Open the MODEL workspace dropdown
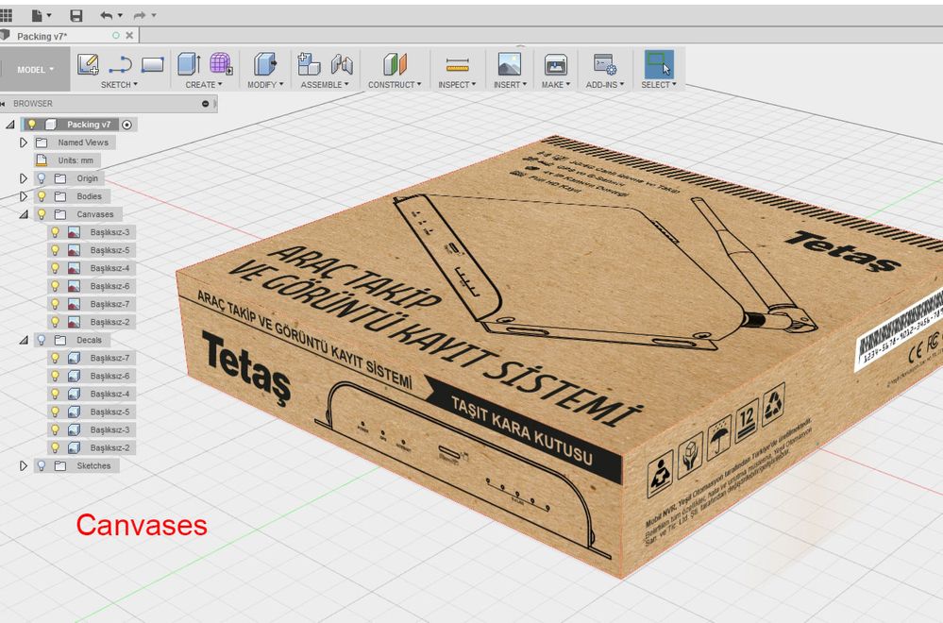Image resolution: width=943 pixels, height=623 pixels. pos(35,70)
